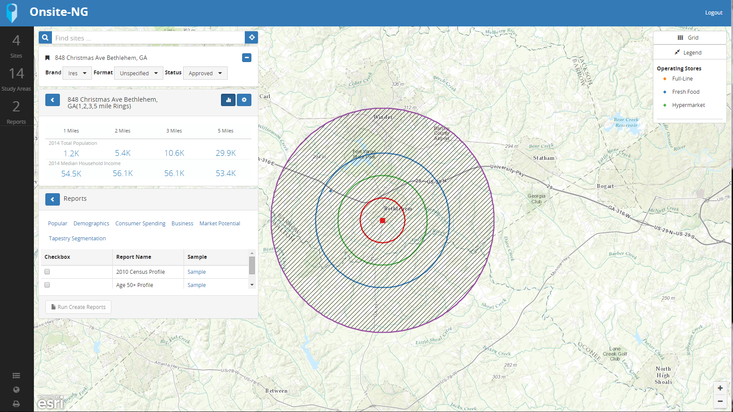Click the Age 50+ Profile report name

(x=135, y=285)
